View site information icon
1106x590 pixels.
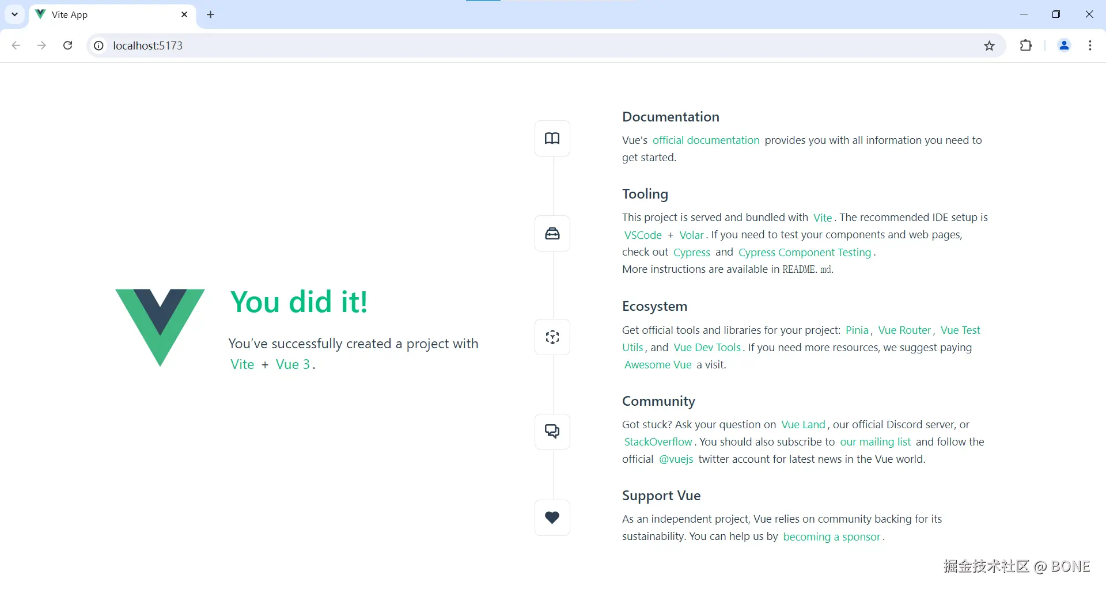[99, 45]
